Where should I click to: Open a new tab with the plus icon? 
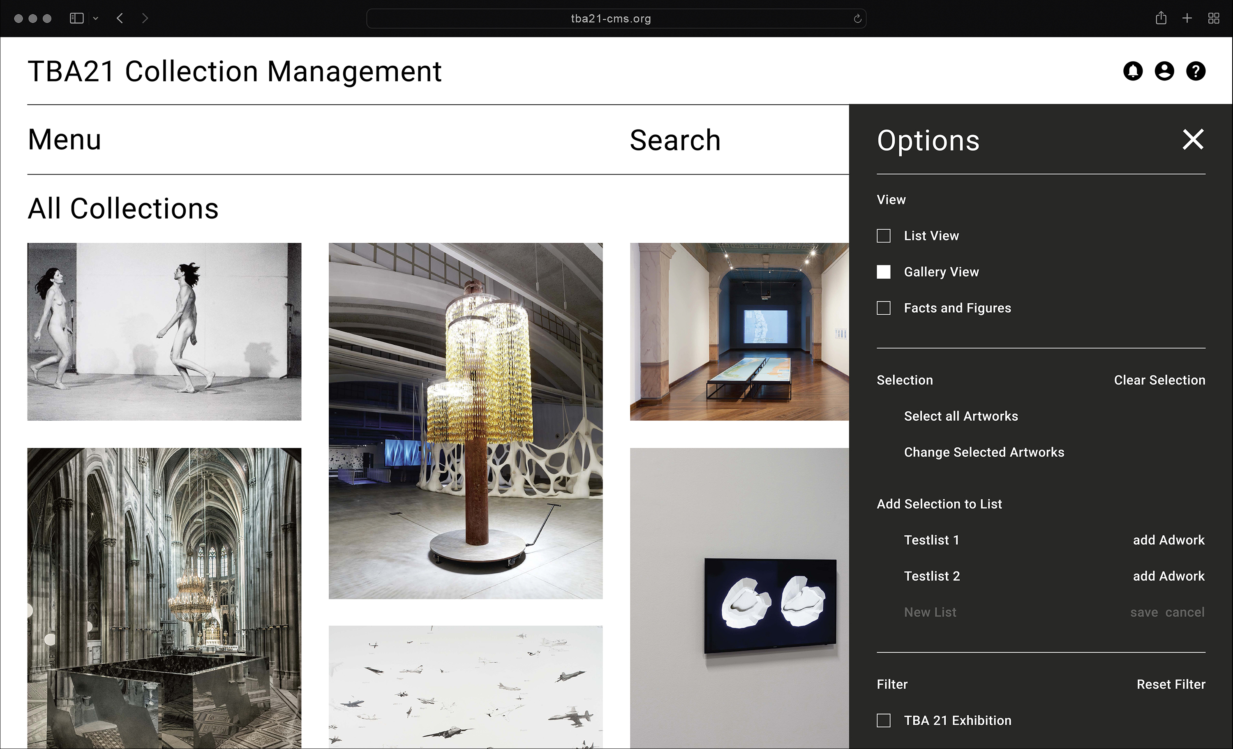click(1187, 18)
